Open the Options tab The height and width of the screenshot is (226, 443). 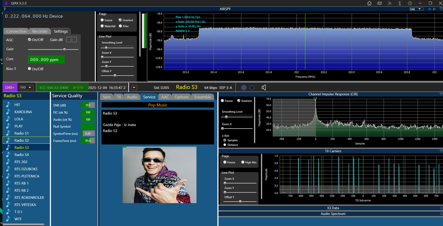point(182,97)
